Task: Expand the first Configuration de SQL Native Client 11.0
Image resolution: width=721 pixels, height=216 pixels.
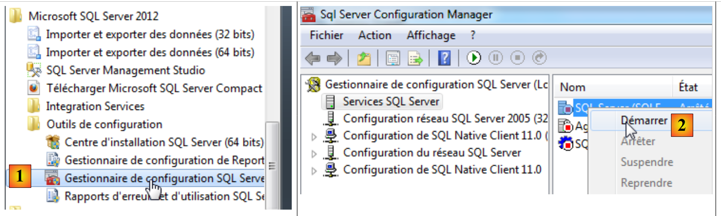Action: (x=314, y=137)
